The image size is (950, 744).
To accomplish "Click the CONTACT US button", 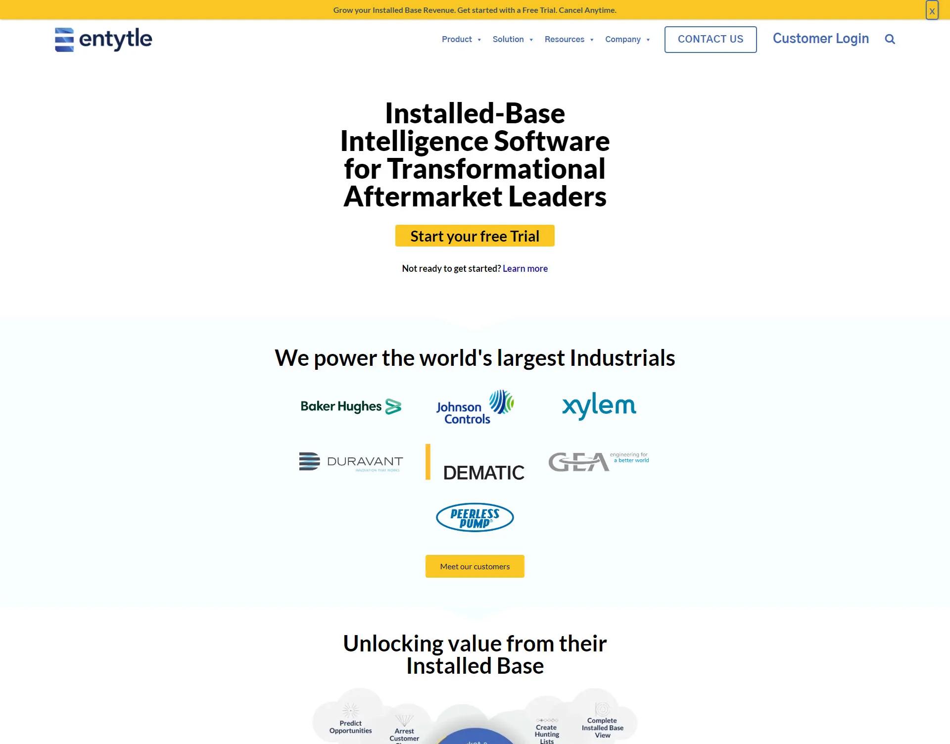I will tap(710, 39).
